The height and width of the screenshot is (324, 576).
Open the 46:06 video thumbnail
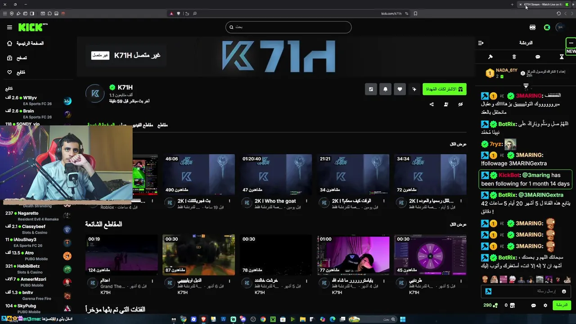(198, 175)
